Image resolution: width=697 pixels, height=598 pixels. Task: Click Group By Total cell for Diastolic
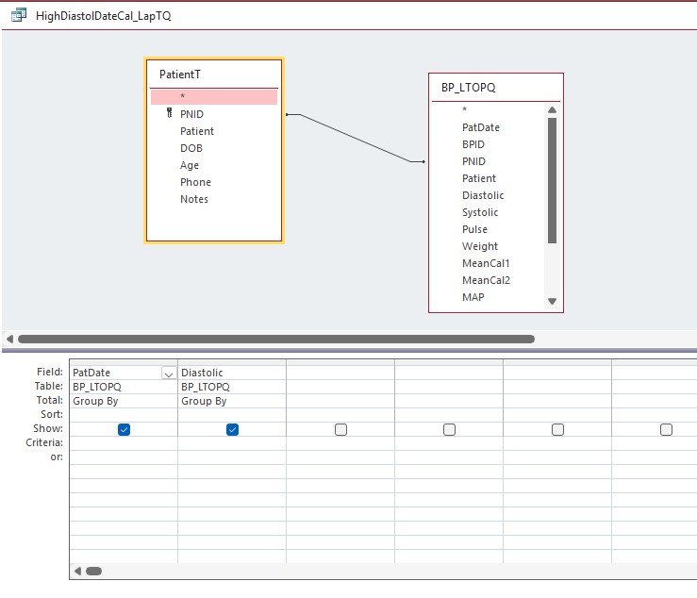pyautogui.click(x=232, y=401)
